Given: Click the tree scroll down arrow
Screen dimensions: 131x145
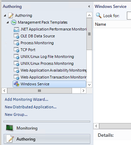Looking at the screenshot, I should coord(89,85).
